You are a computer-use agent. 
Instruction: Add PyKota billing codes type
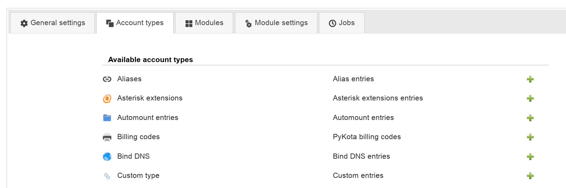coord(530,137)
